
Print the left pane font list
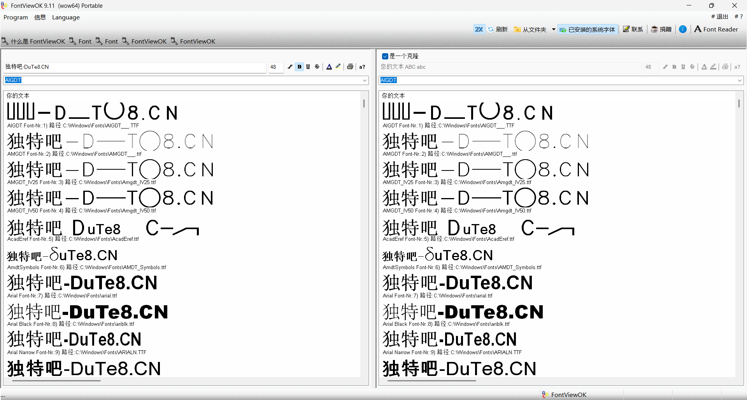pos(350,67)
